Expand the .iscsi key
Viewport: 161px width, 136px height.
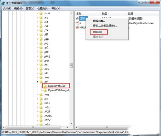click(x=37, y=13)
